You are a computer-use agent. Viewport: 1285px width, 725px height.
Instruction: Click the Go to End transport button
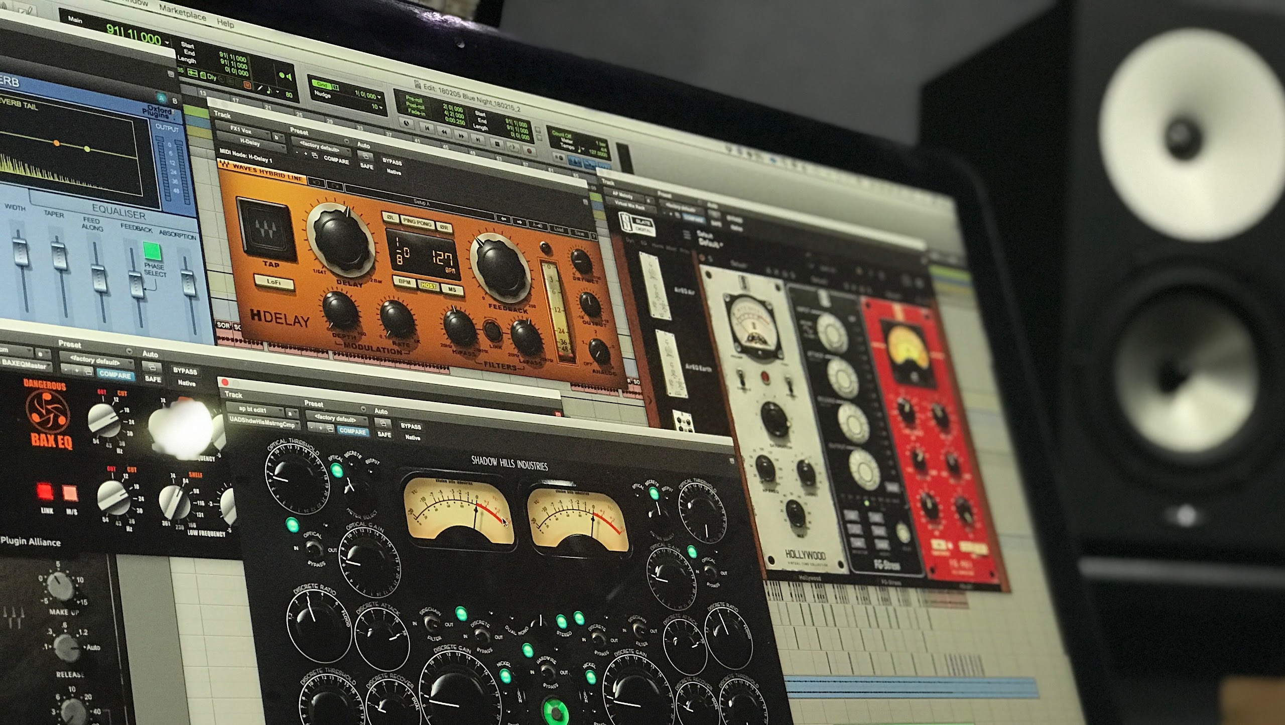click(478, 140)
